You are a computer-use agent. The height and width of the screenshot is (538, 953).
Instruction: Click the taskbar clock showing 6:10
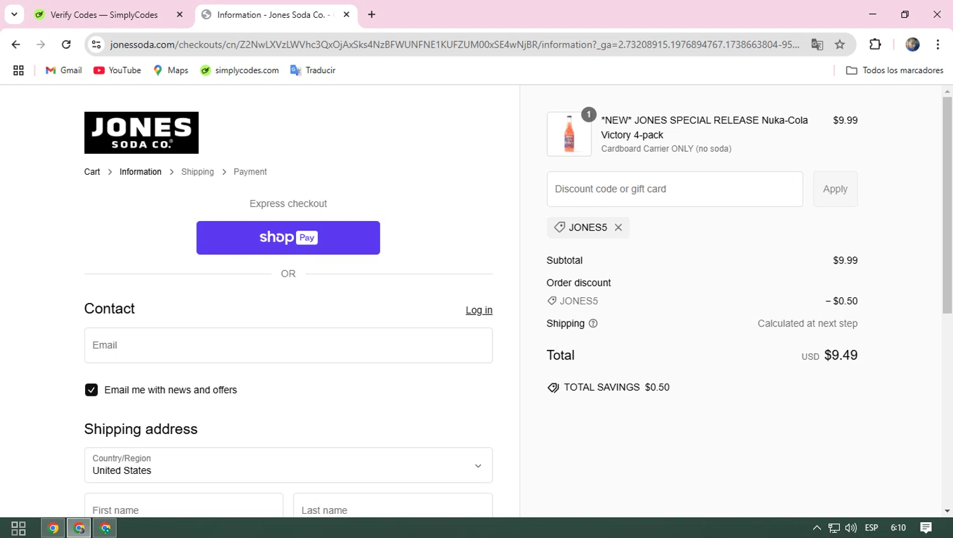[x=898, y=528]
